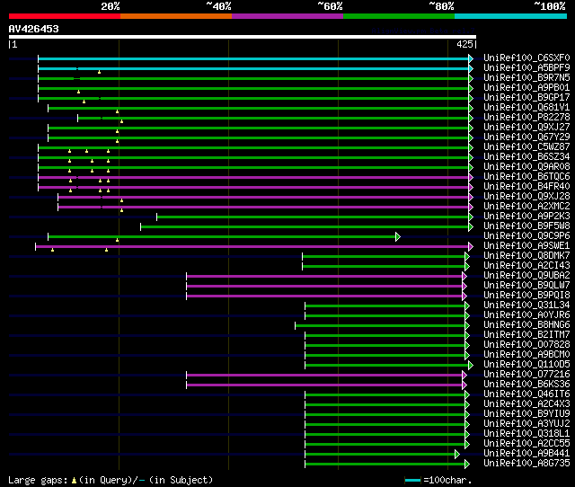Click the purple alignment bar for Q9UBA2
The image size is (575, 487).
point(324,276)
